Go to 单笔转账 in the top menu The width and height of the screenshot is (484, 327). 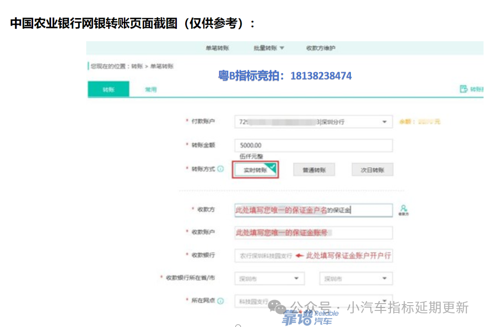tap(217, 48)
